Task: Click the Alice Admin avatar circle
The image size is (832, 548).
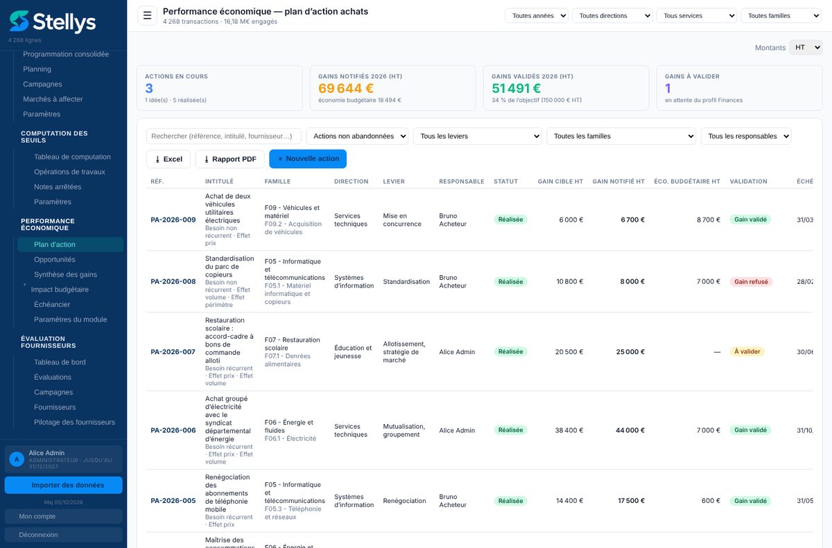Action: click(x=17, y=459)
